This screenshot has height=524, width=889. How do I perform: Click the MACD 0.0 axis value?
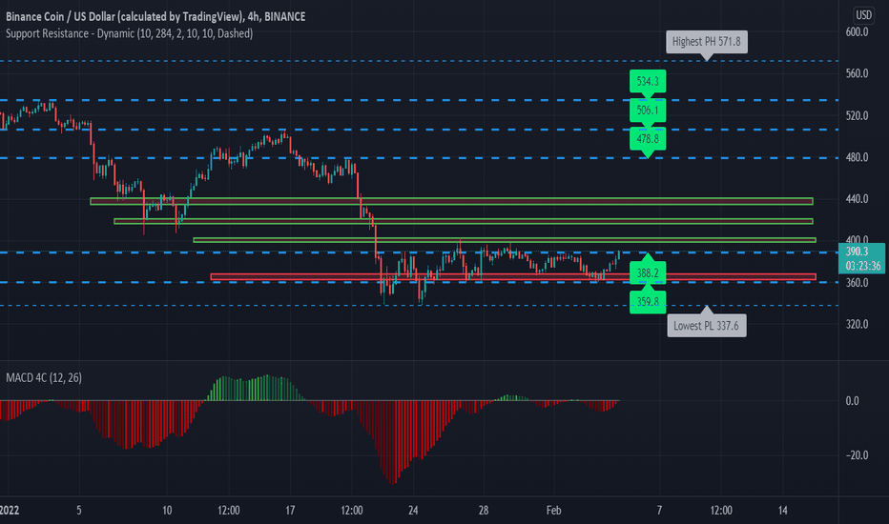(852, 401)
